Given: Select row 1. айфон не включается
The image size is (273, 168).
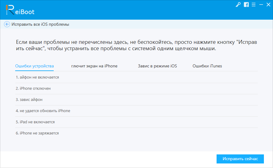Looking at the screenshot, I should (136, 77).
